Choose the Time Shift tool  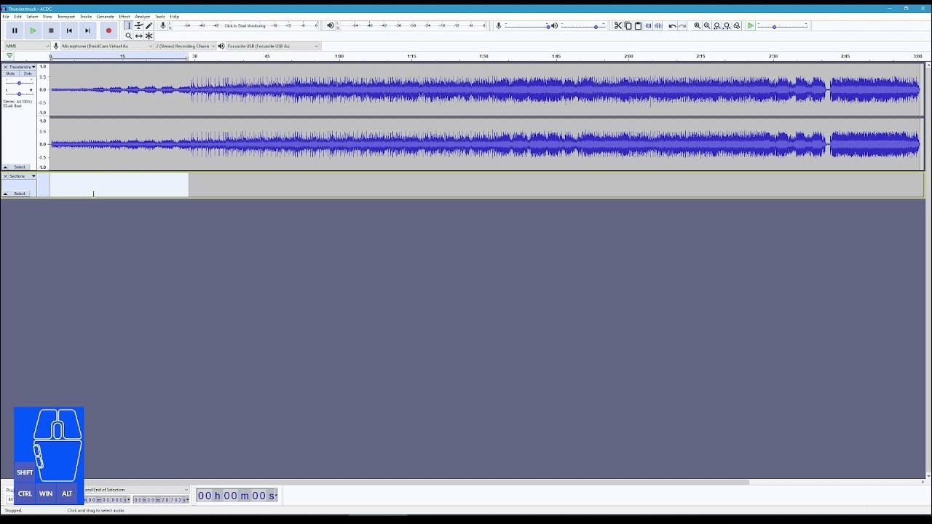(x=139, y=36)
